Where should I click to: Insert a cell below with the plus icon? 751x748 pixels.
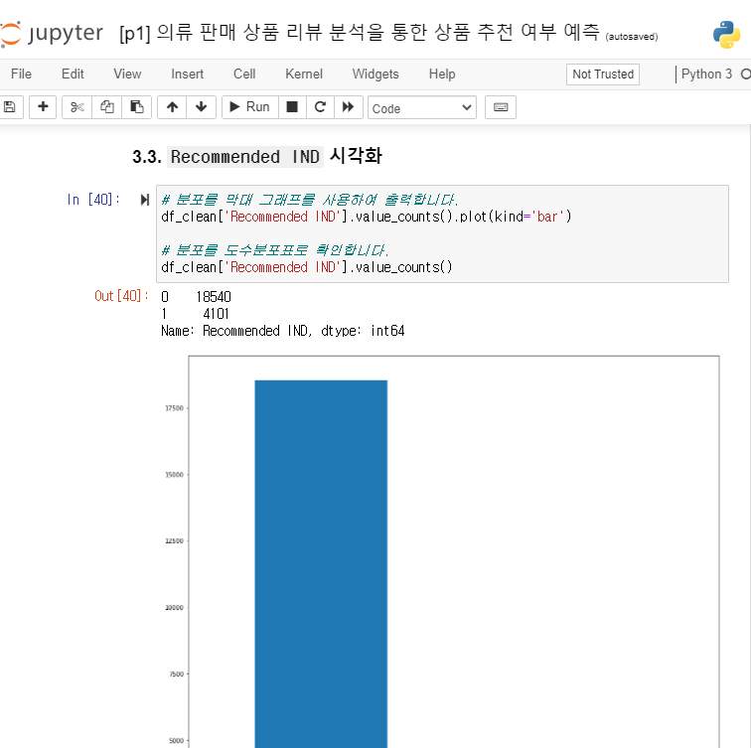click(x=43, y=107)
